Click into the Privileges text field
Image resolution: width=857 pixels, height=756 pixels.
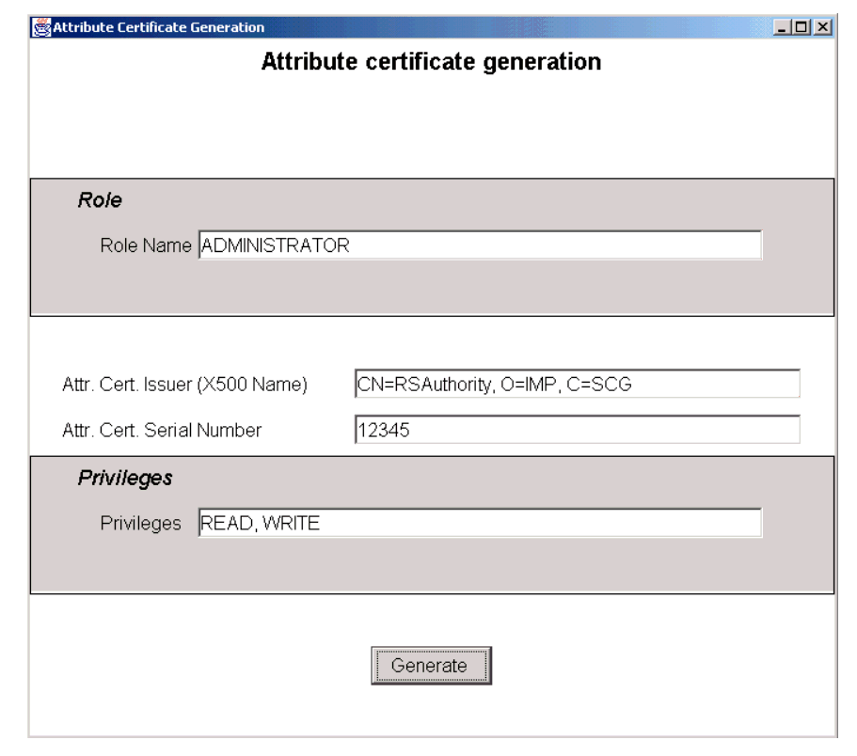[480, 524]
